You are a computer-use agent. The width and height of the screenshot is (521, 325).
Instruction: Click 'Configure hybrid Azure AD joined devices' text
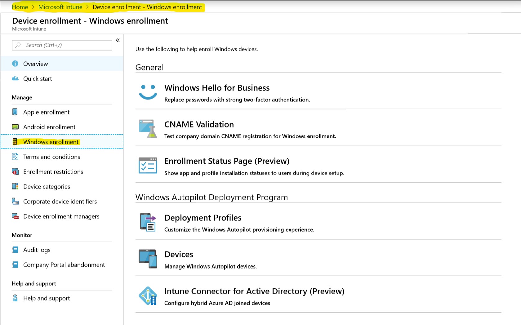[217, 303]
